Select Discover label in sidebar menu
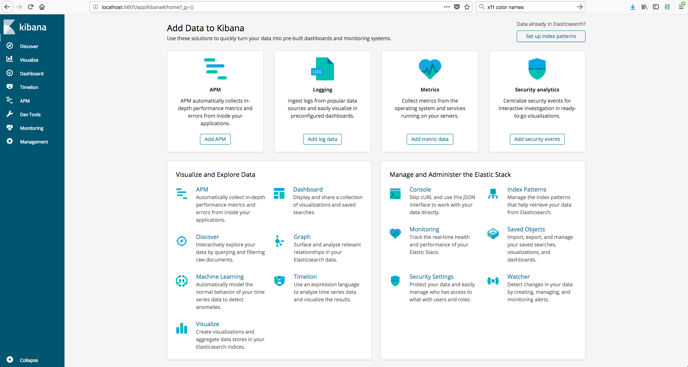Screen dimensions: 688x367 (x=29, y=46)
